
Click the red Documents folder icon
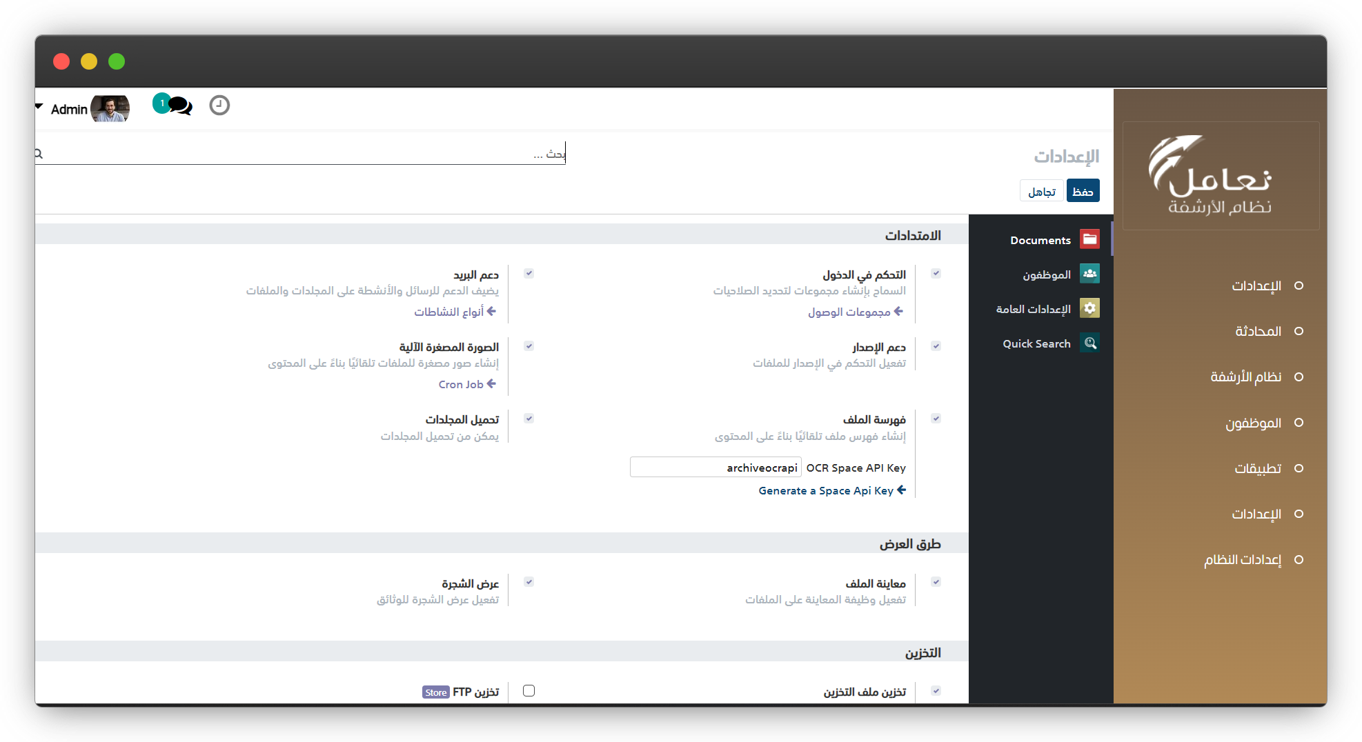(1089, 239)
